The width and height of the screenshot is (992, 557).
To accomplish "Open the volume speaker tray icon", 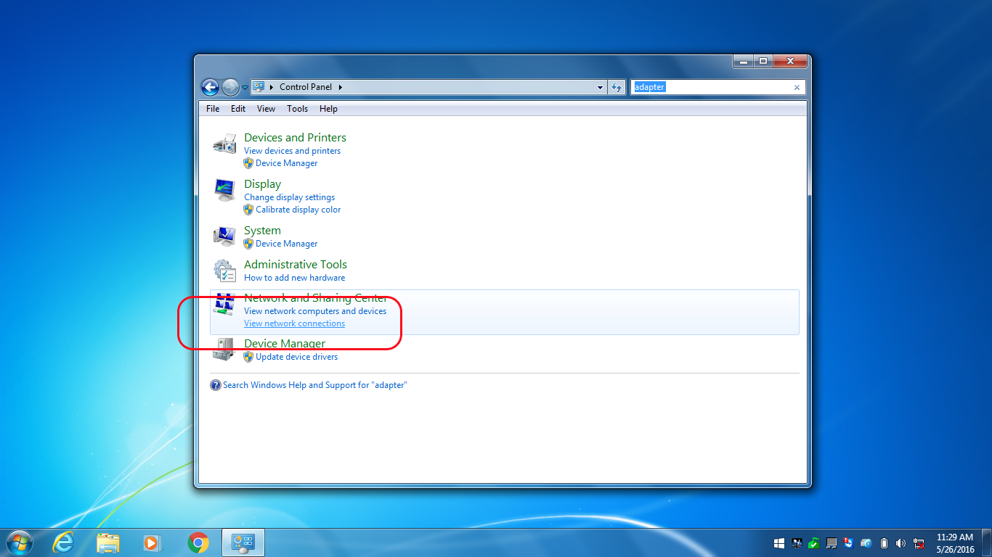I will click(x=901, y=542).
